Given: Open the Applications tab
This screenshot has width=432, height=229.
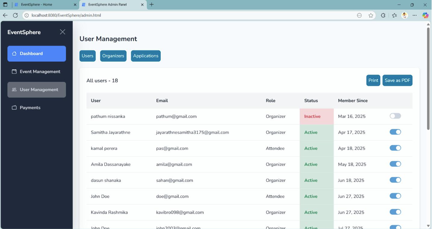Looking at the screenshot, I should click(146, 56).
